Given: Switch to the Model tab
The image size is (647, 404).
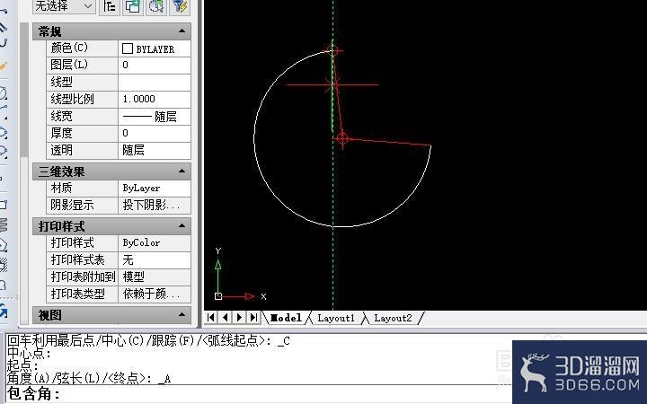Looking at the screenshot, I should [x=286, y=318].
